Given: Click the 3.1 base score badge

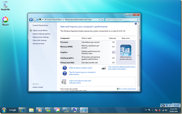Looking at the screenshot, I should (126, 50).
